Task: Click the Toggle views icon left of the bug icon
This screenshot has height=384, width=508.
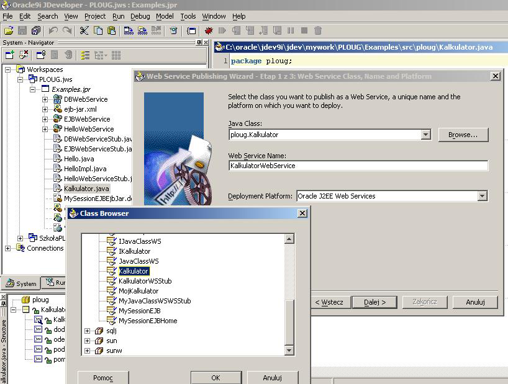Action: point(191,30)
